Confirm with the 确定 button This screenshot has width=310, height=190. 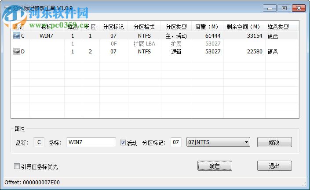(215, 166)
